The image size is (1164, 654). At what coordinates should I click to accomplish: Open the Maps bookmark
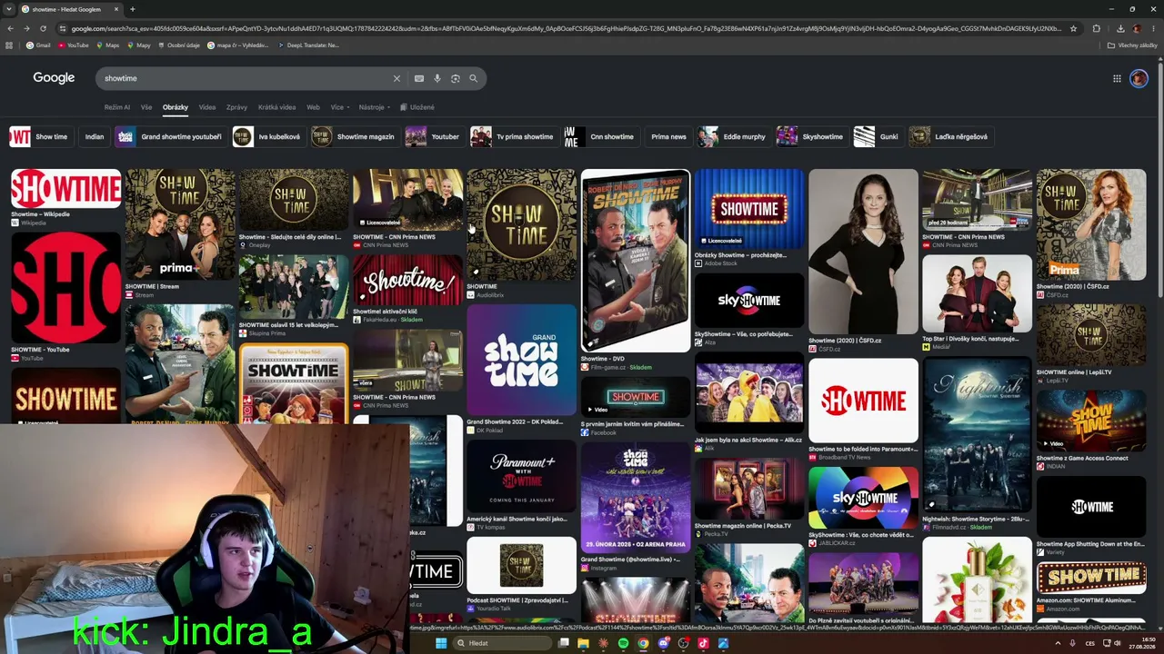click(x=107, y=45)
